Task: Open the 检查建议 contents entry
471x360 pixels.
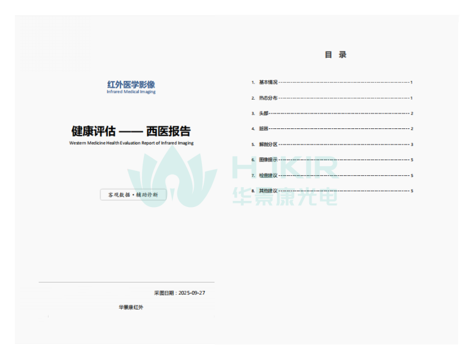Action: coord(268,176)
